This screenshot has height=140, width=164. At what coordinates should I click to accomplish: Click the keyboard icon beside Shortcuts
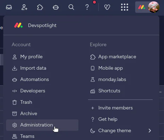93,91
